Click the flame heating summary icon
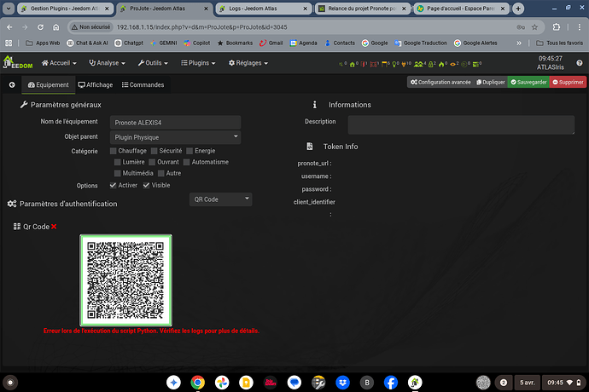The width and height of the screenshot is (589, 392). (441, 65)
